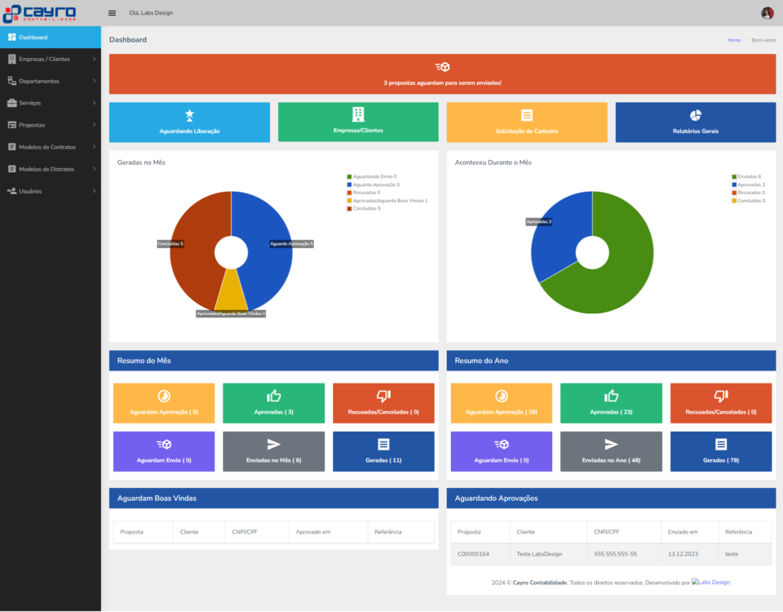
Task: Expand the Propostas sidebar menu
Action: (x=50, y=125)
